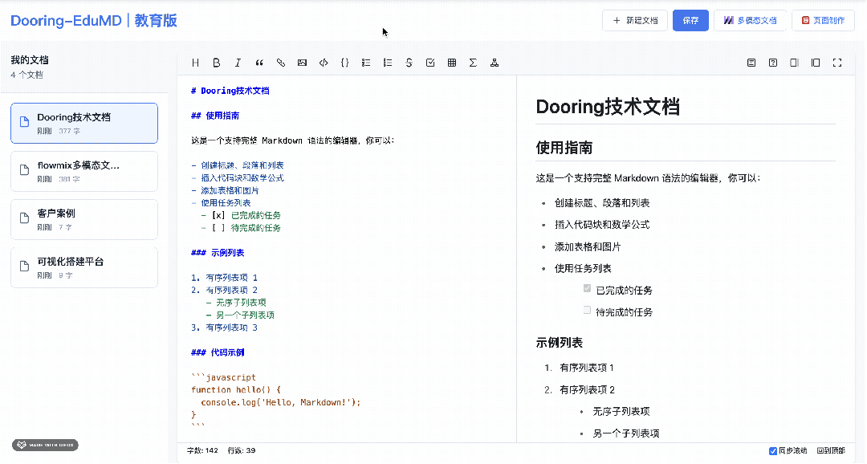Viewport: 867px width, 464px height.
Task: Open the 客户案例 document
Action: click(84, 219)
